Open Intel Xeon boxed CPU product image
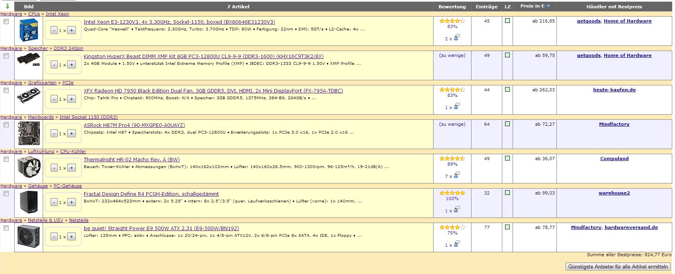The width and height of the screenshot is (675, 274). click(x=29, y=30)
